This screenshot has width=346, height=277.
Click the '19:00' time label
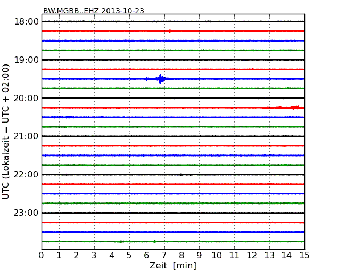coord(26,60)
